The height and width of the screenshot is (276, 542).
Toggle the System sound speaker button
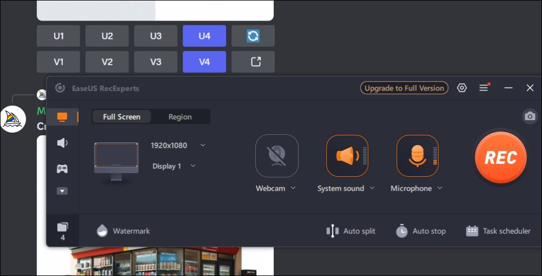347,156
